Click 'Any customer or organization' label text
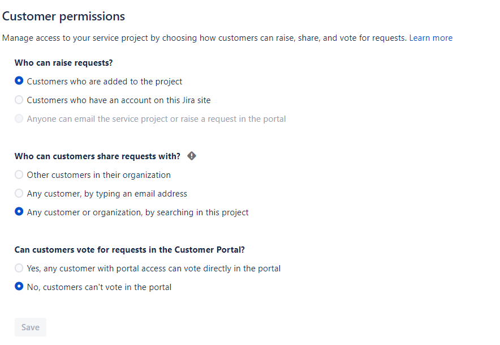 138,212
